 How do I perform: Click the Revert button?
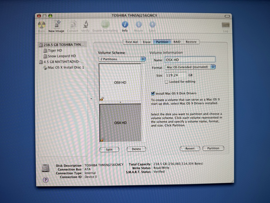click(x=190, y=149)
